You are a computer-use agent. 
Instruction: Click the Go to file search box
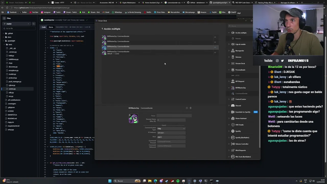click(19, 28)
